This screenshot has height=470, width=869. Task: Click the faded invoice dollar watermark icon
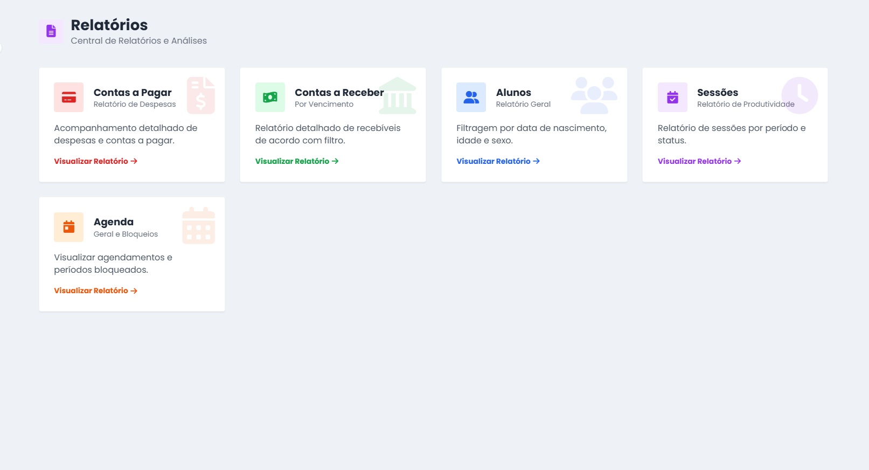201,95
